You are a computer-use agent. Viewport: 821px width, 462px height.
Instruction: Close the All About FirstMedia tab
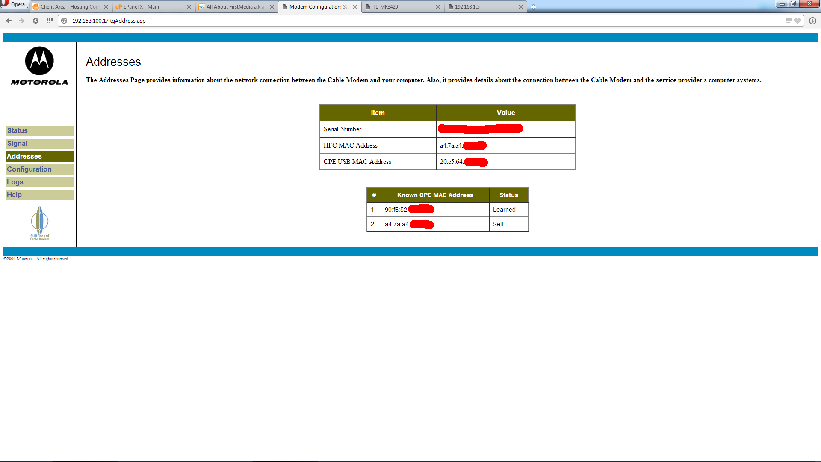click(272, 7)
